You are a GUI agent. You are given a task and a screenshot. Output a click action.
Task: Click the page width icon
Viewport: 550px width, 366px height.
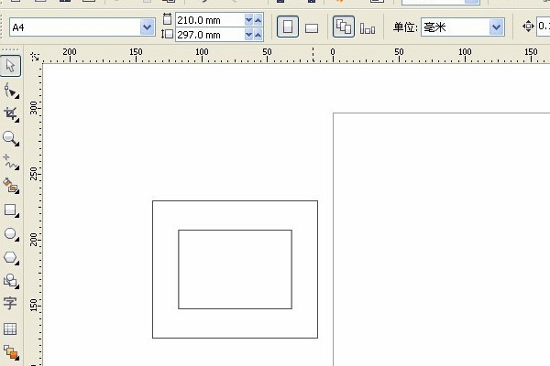[x=168, y=19]
